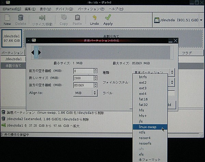The height and width of the screenshot is (162, 205).
Task: Open the ヘルプ(H) menu
Action: point(116,9)
